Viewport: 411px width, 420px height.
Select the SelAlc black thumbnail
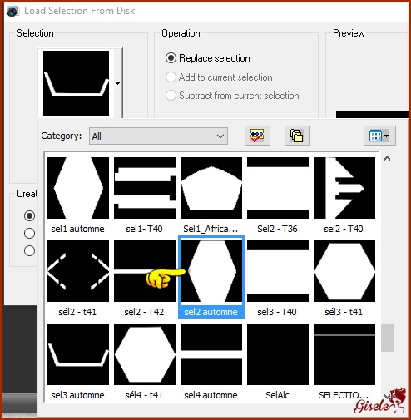[278, 354]
